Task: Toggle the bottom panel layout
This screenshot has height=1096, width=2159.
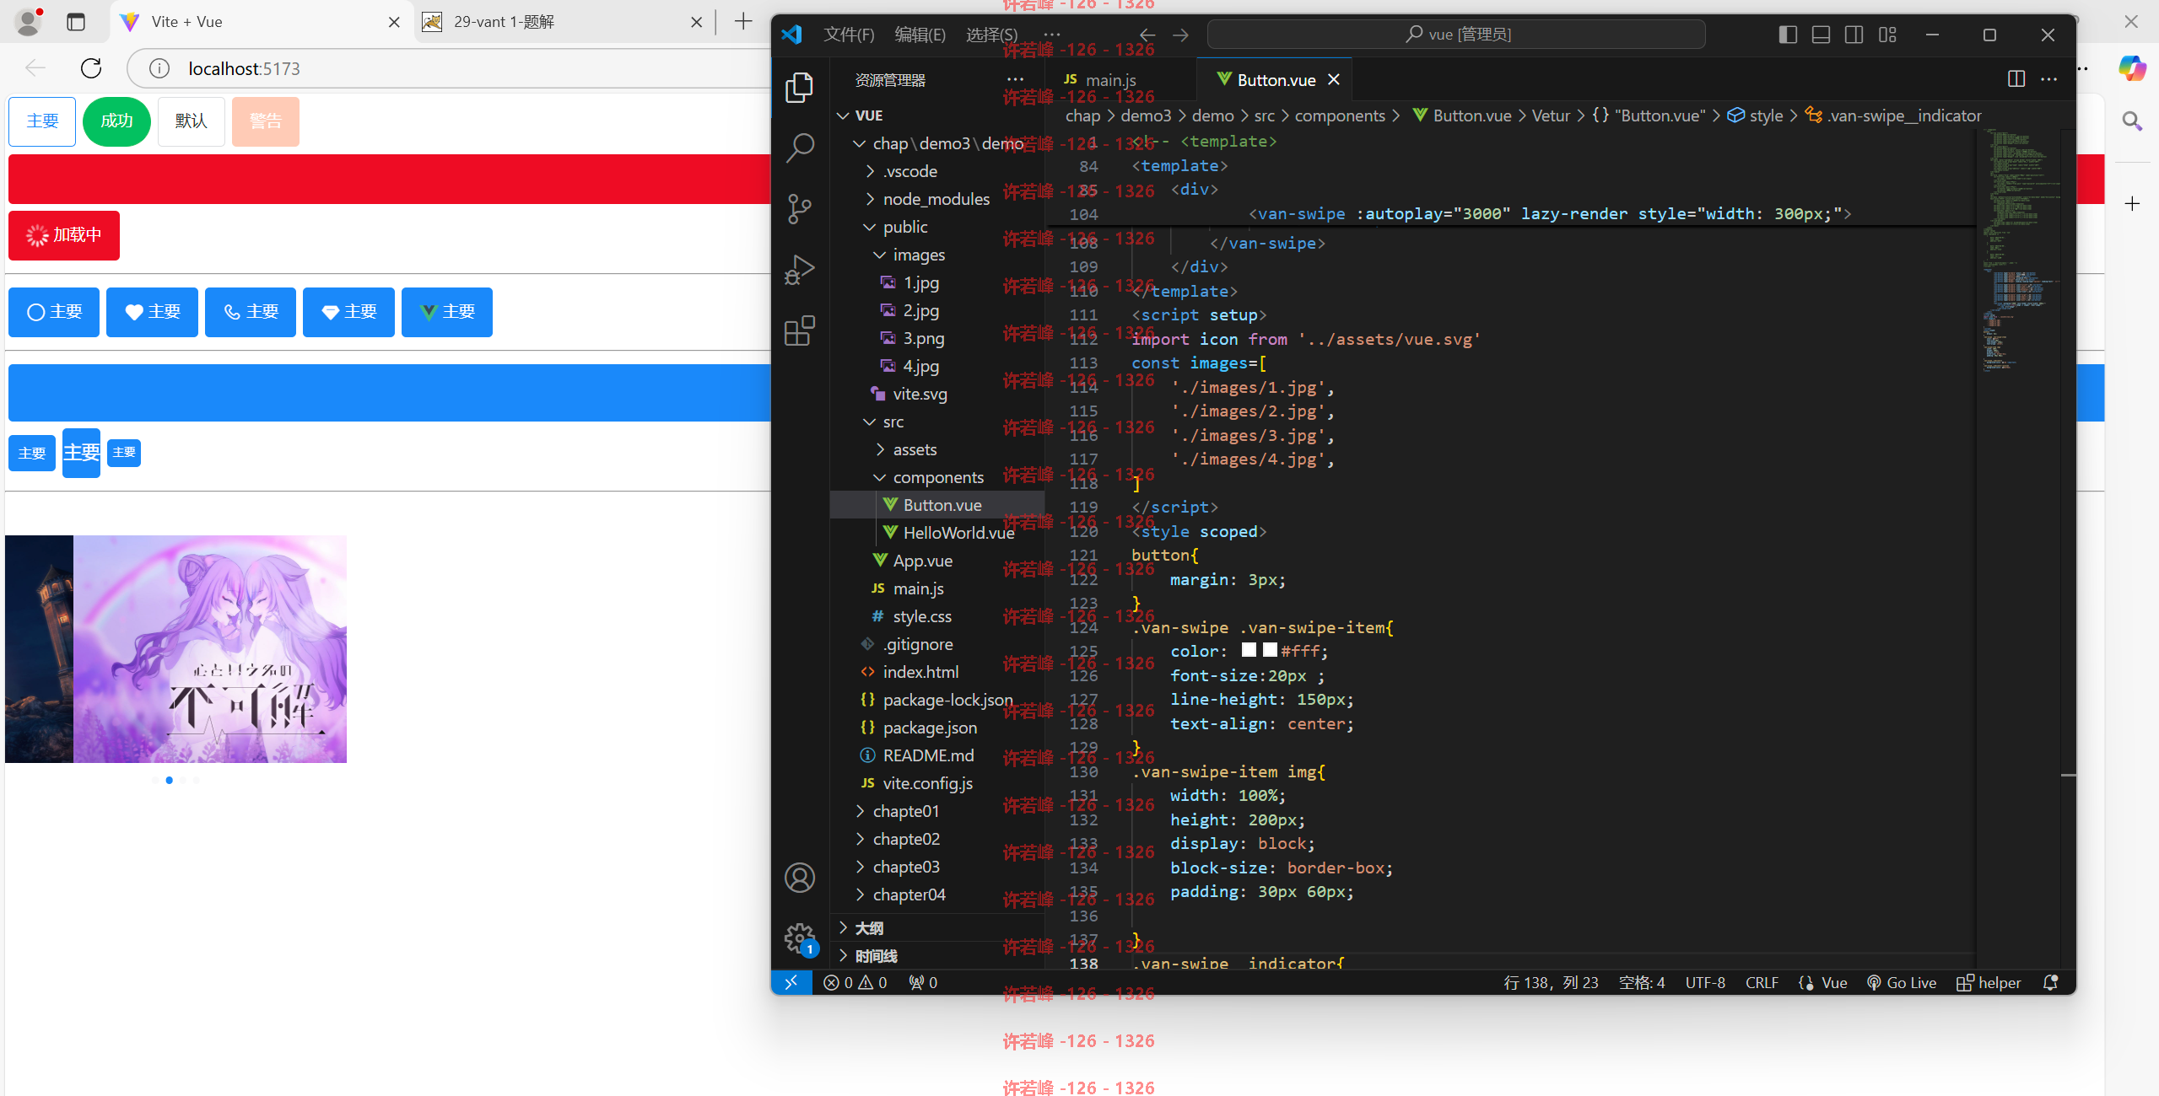Action: (x=1821, y=35)
